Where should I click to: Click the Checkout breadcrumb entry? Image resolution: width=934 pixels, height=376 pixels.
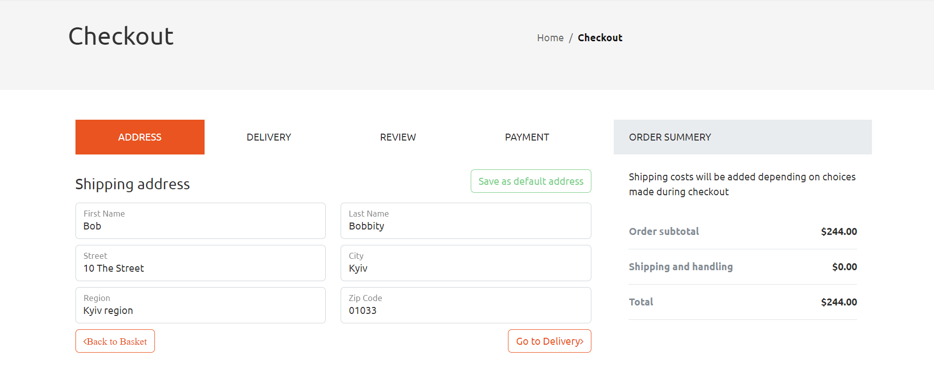[600, 37]
